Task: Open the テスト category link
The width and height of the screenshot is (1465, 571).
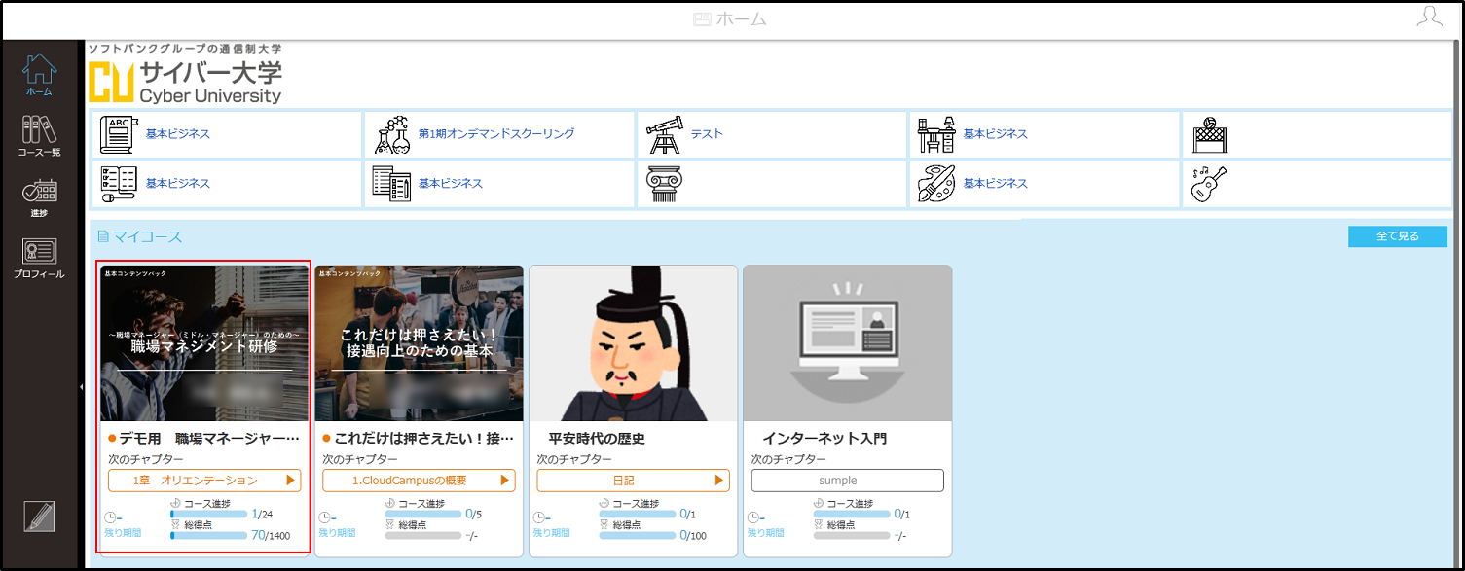Action: point(707,134)
